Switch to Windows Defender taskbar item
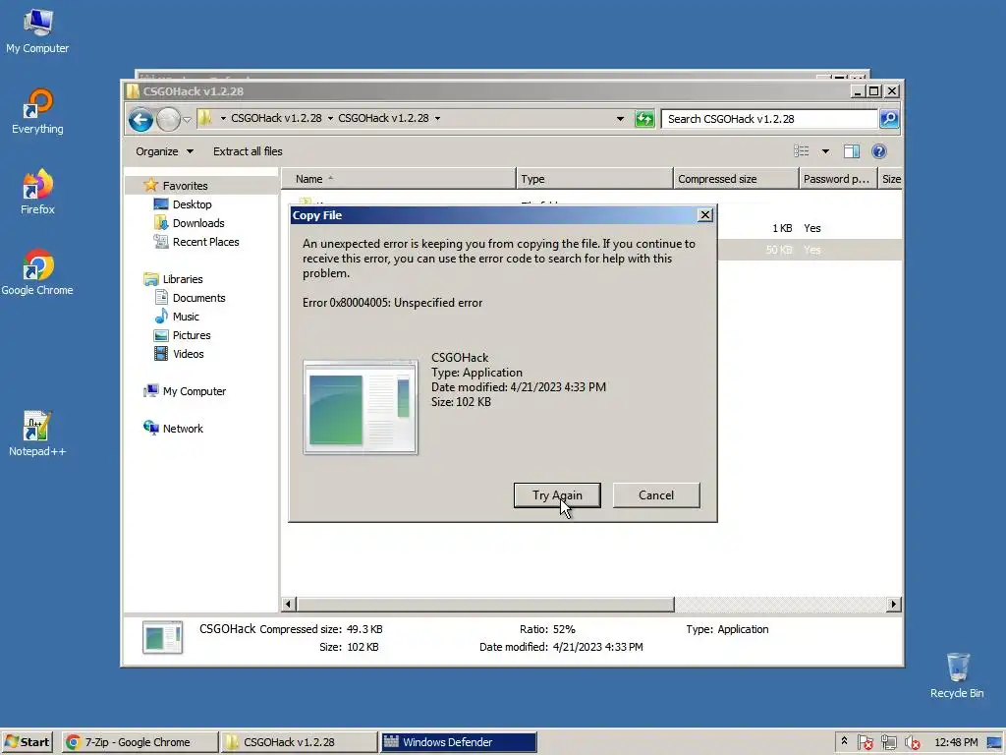 458,742
